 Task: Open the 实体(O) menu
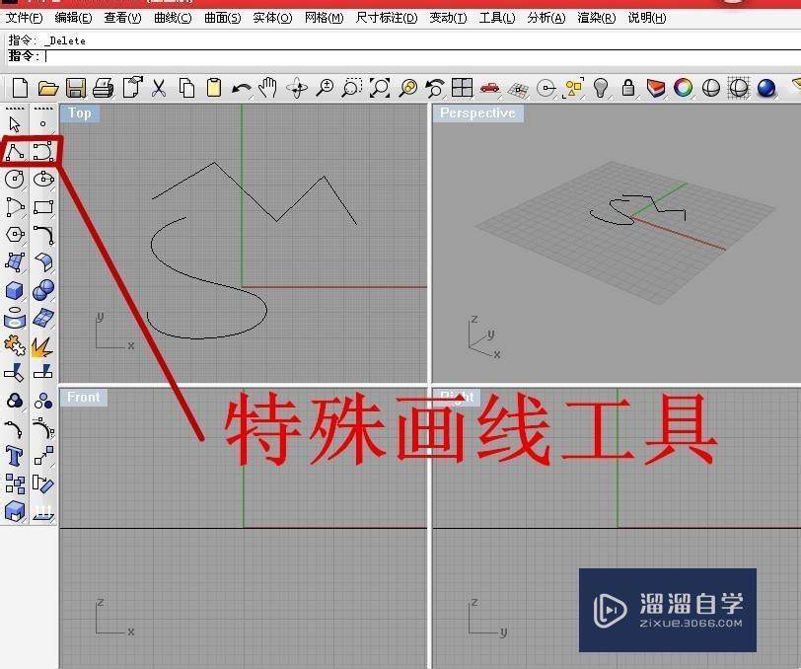click(x=272, y=18)
